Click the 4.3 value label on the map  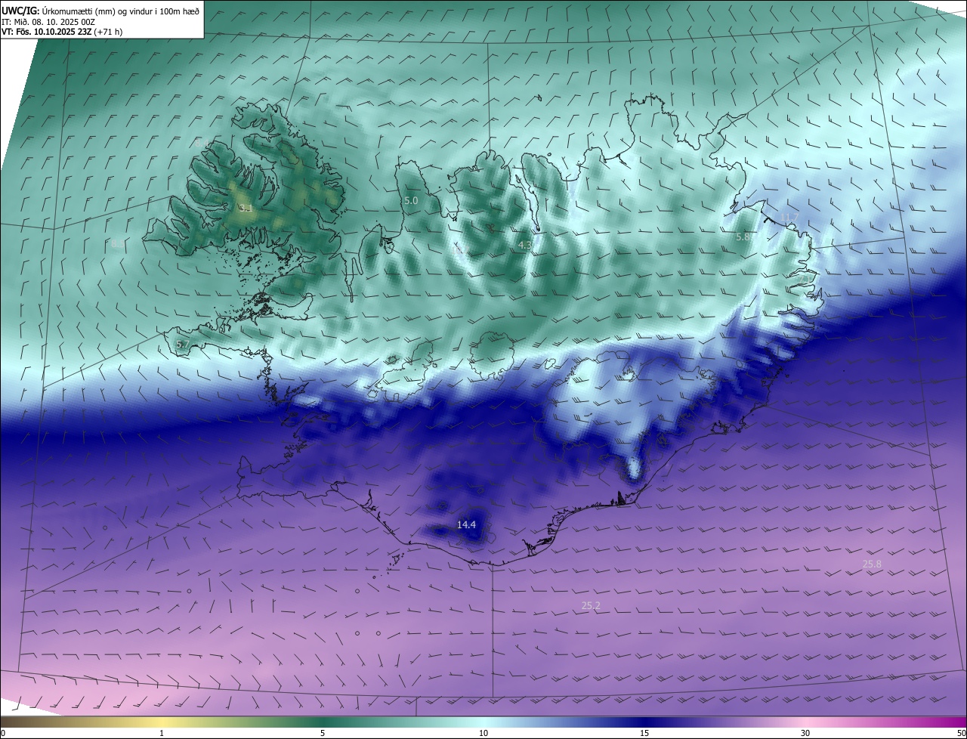pos(525,245)
